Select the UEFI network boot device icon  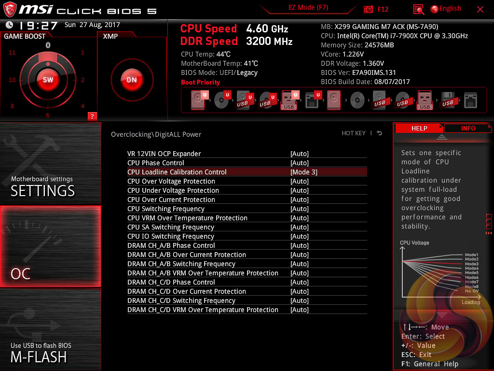[313, 100]
